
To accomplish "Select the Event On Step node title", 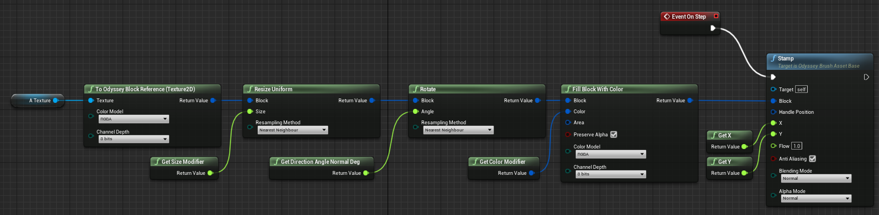I will pyautogui.click(x=689, y=16).
